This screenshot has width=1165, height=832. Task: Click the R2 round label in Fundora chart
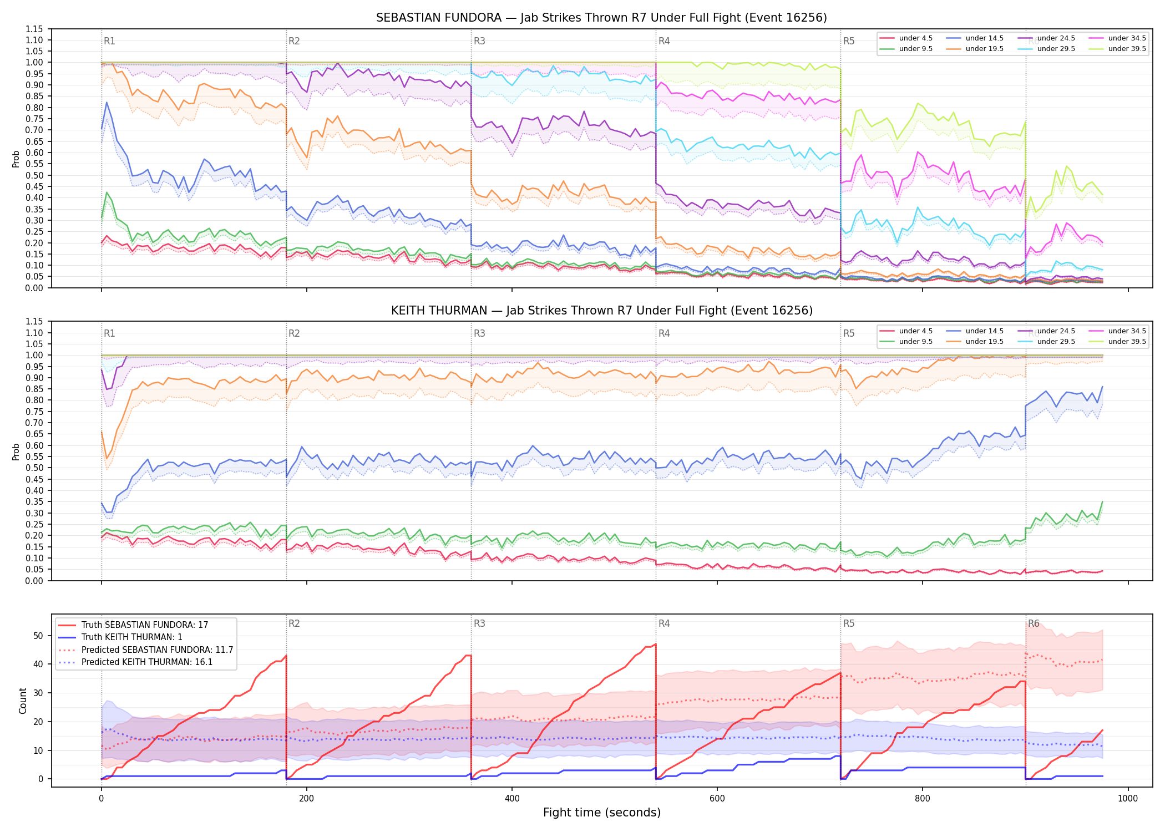click(x=294, y=41)
